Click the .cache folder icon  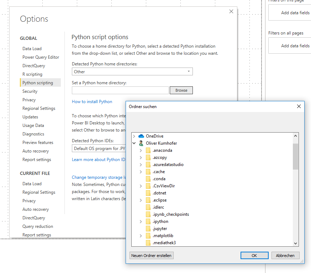pos(148,172)
